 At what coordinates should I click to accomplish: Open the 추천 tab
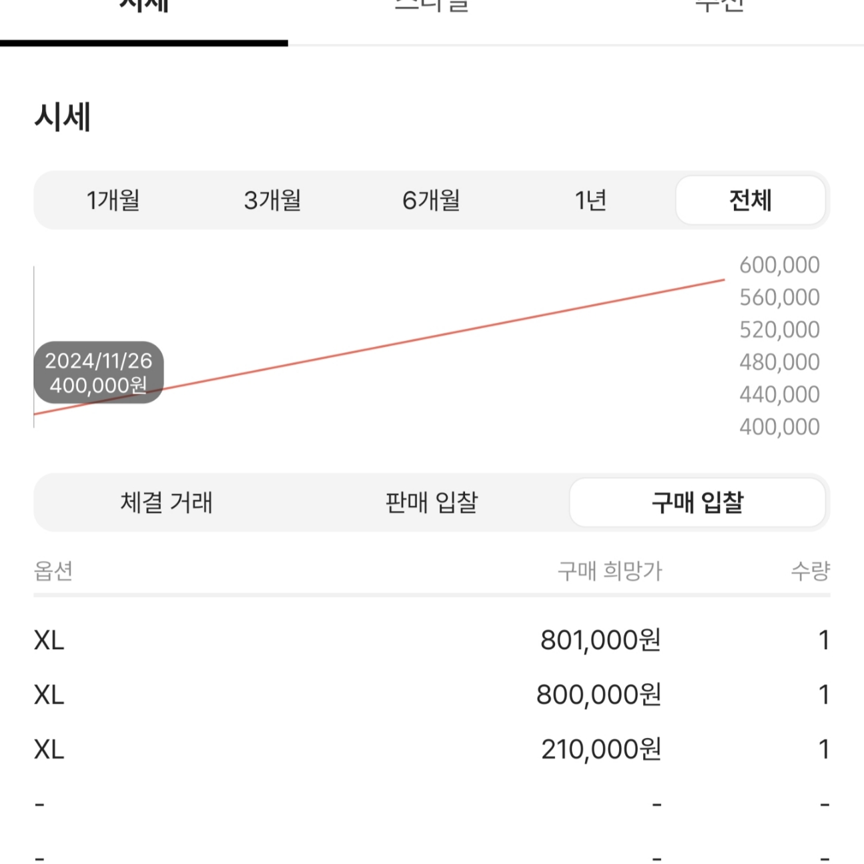tap(721, 7)
